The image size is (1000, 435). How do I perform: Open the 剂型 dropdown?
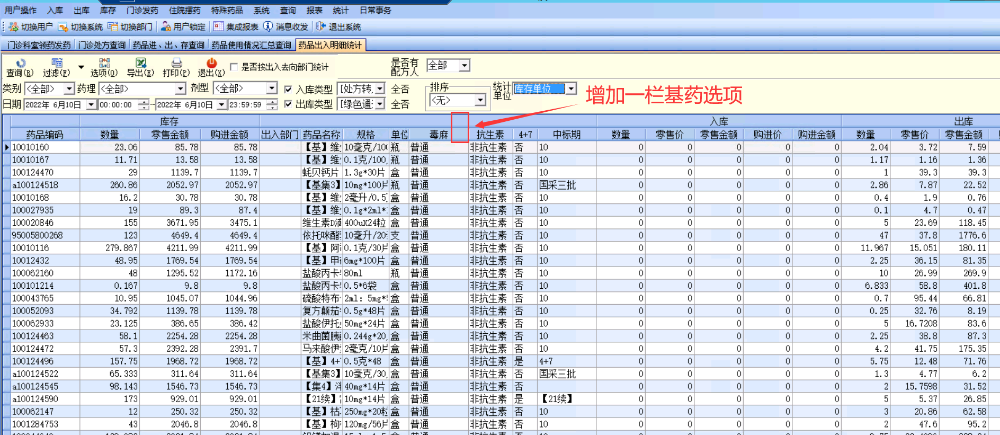272,88
